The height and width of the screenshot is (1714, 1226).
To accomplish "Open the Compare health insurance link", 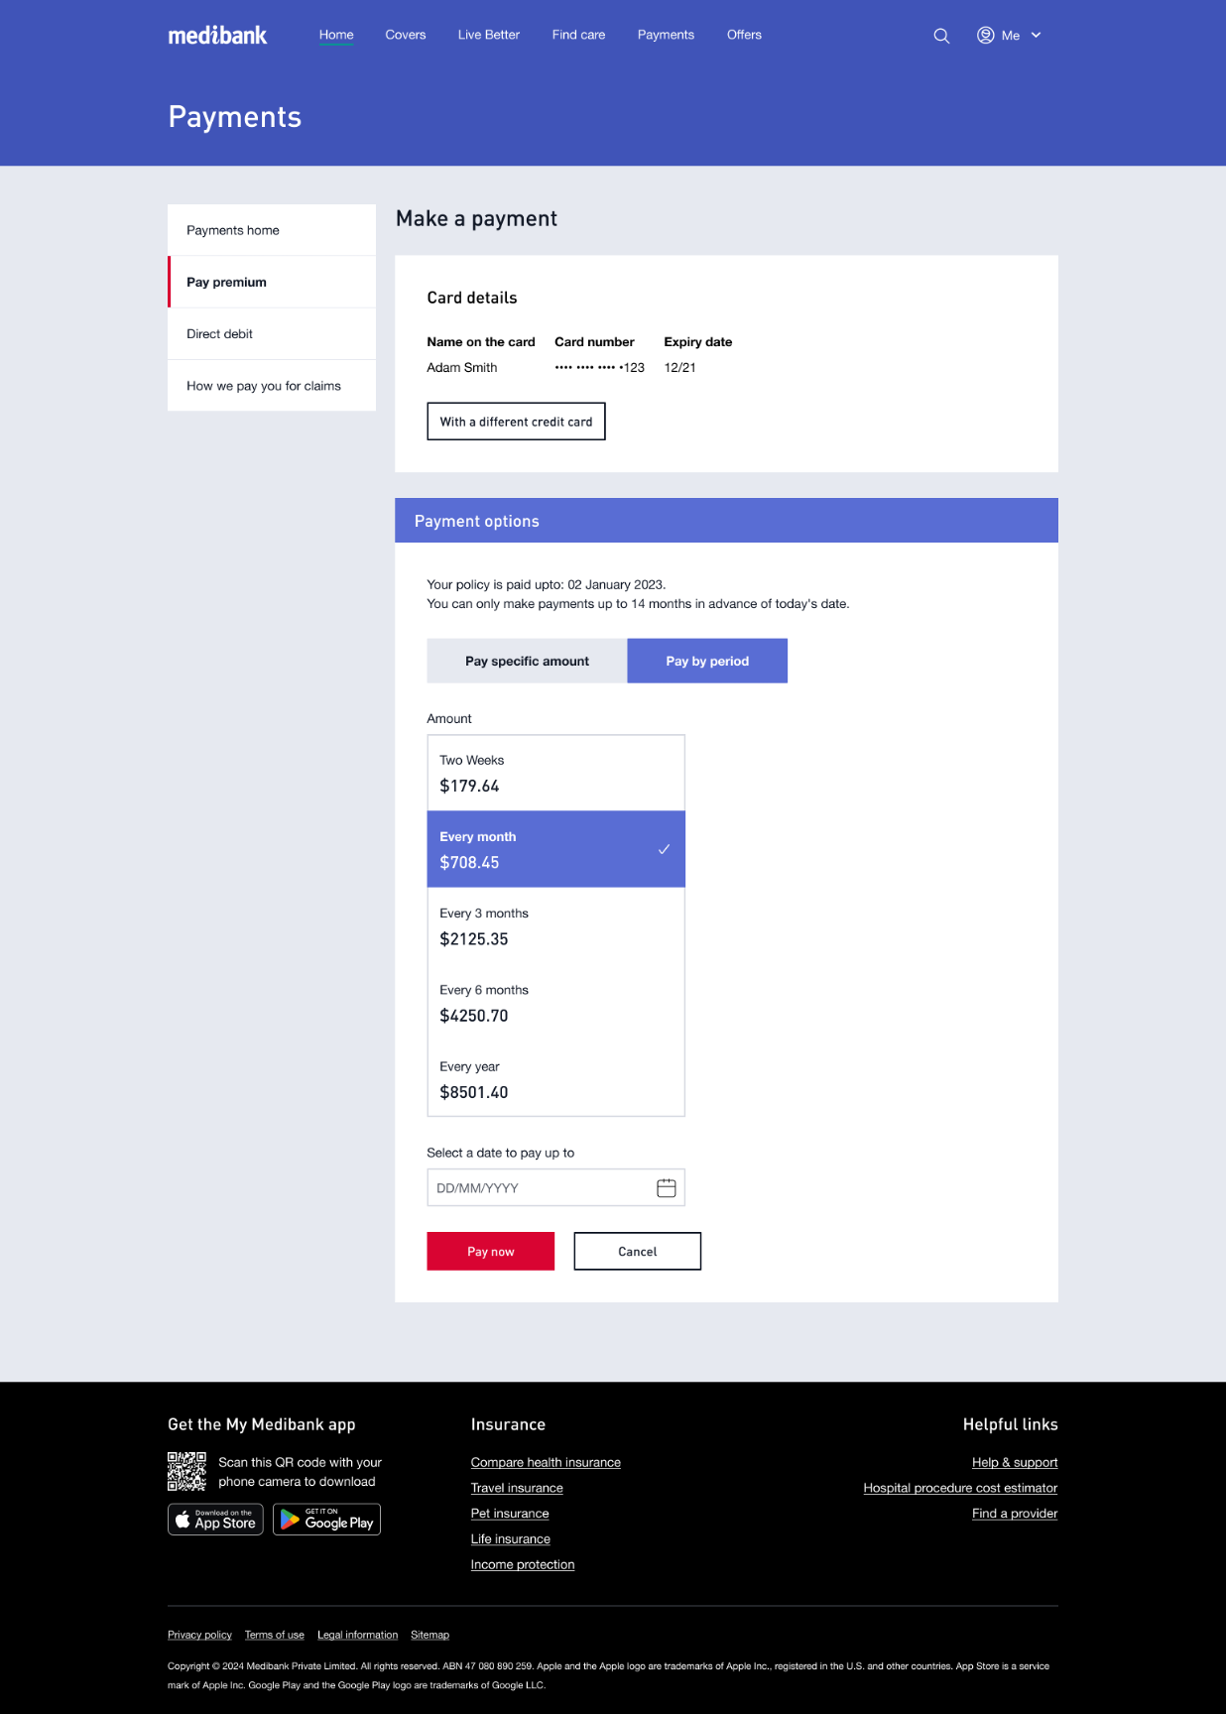I will [546, 1462].
